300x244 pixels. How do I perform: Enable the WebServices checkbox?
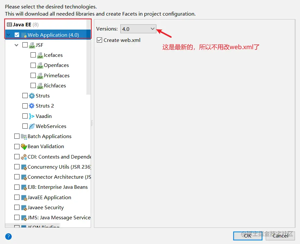coord(25,126)
